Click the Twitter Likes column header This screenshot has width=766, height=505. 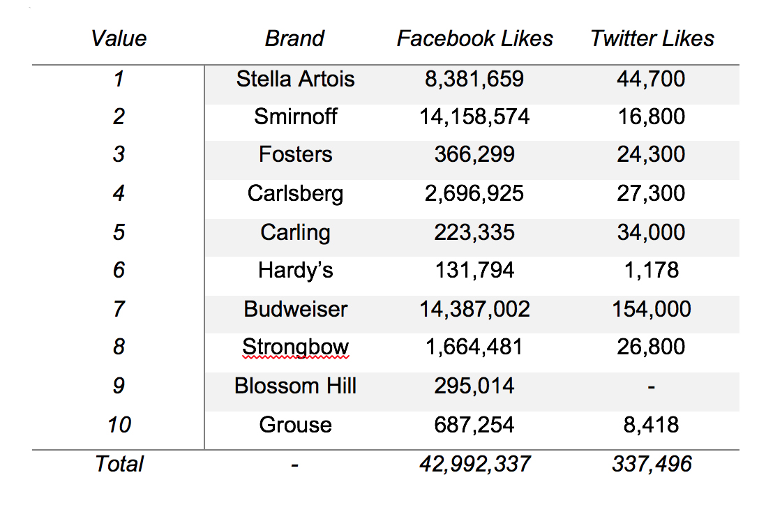click(x=652, y=38)
